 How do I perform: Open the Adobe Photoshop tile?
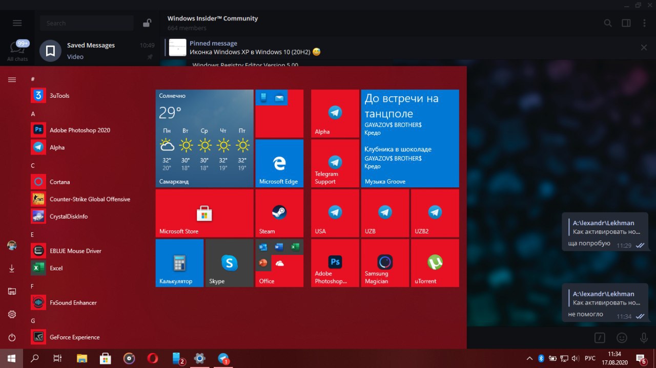[335, 263]
